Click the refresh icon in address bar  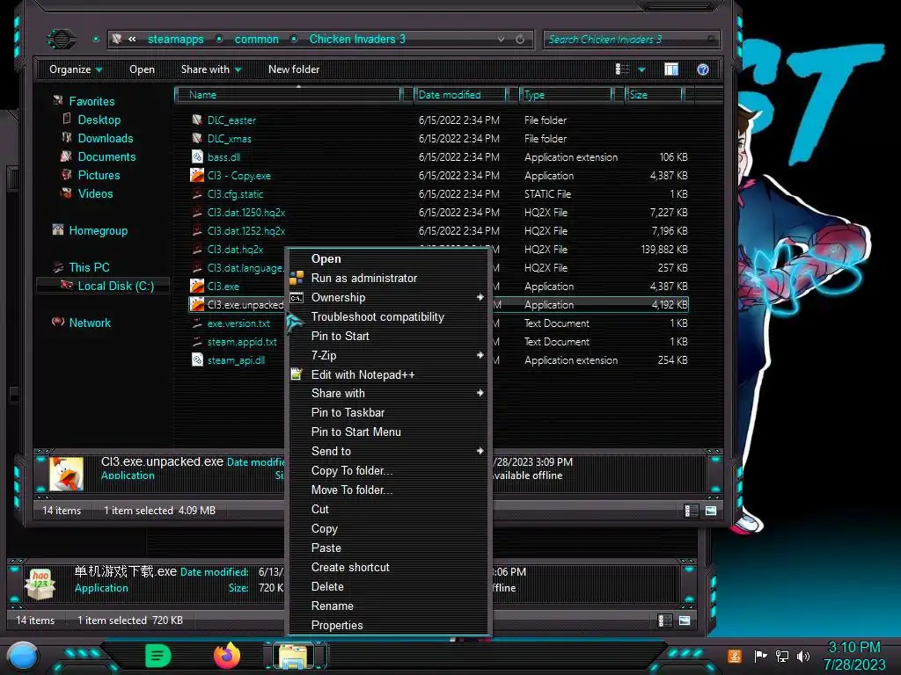[520, 39]
